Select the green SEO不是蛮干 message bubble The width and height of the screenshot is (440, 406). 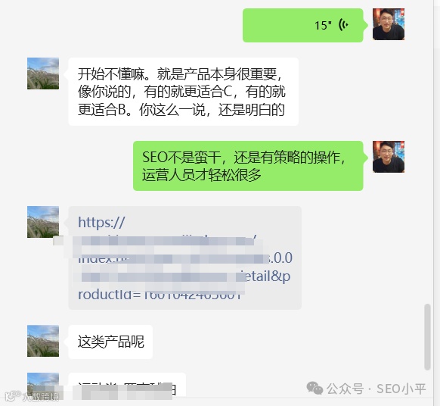point(248,166)
